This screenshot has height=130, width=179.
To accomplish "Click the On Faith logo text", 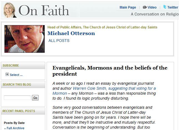I will 44,10.
